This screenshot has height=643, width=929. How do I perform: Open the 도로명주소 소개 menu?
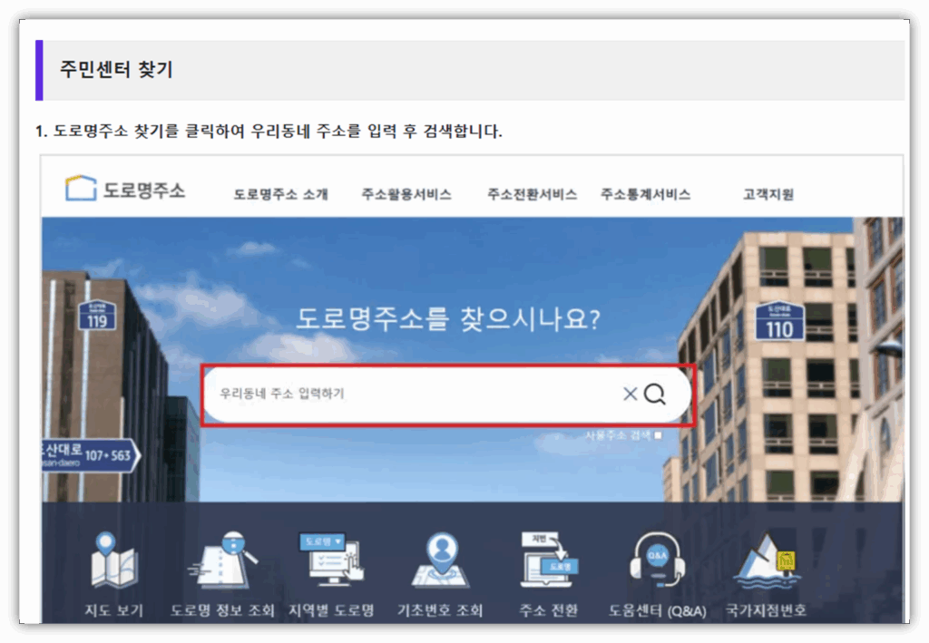[281, 194]
